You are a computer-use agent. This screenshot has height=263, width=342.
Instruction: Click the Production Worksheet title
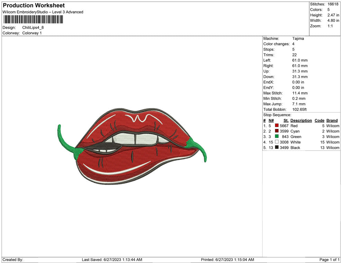point(34,5)
